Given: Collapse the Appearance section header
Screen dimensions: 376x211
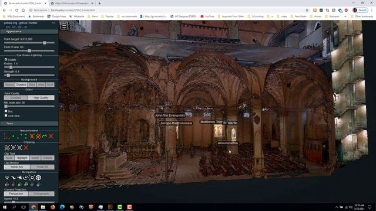Looking at the screenshot, I should coord(29,32).
